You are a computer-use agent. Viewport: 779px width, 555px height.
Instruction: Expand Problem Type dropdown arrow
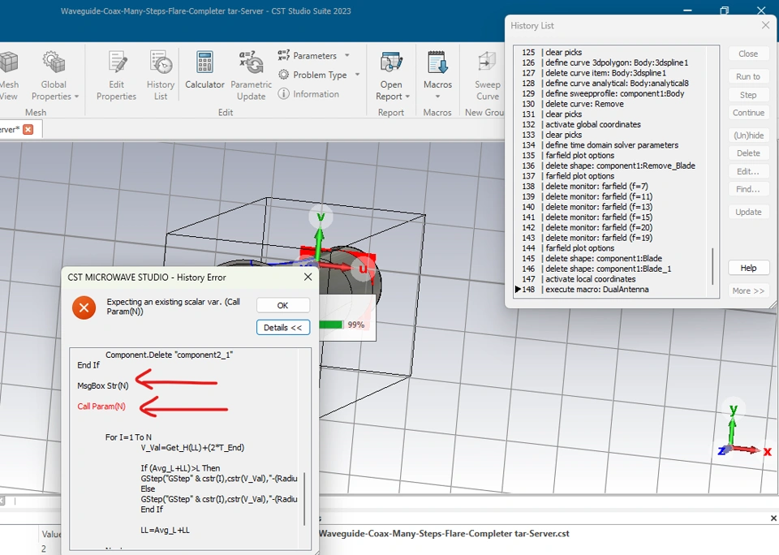click(x=357, y=75)
